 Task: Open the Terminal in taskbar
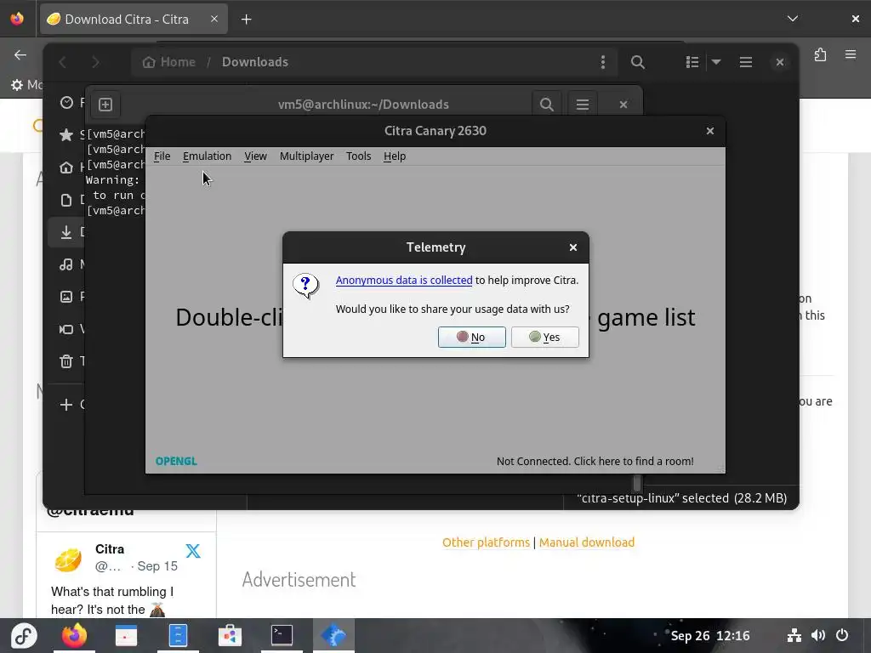[x=282, y=636]
